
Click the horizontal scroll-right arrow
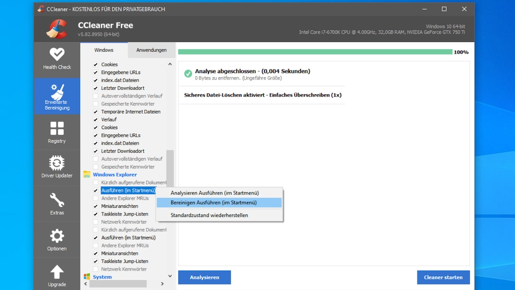(162, 283)
